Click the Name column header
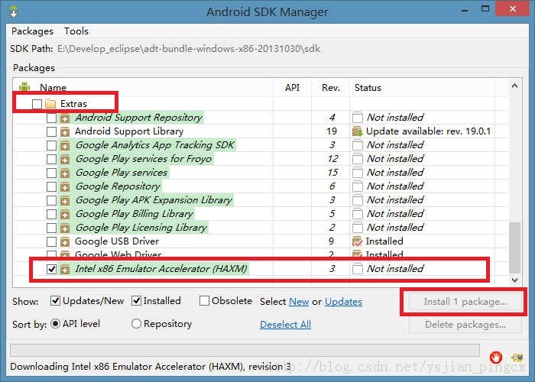Screen dimensions: 535x382 53,88
